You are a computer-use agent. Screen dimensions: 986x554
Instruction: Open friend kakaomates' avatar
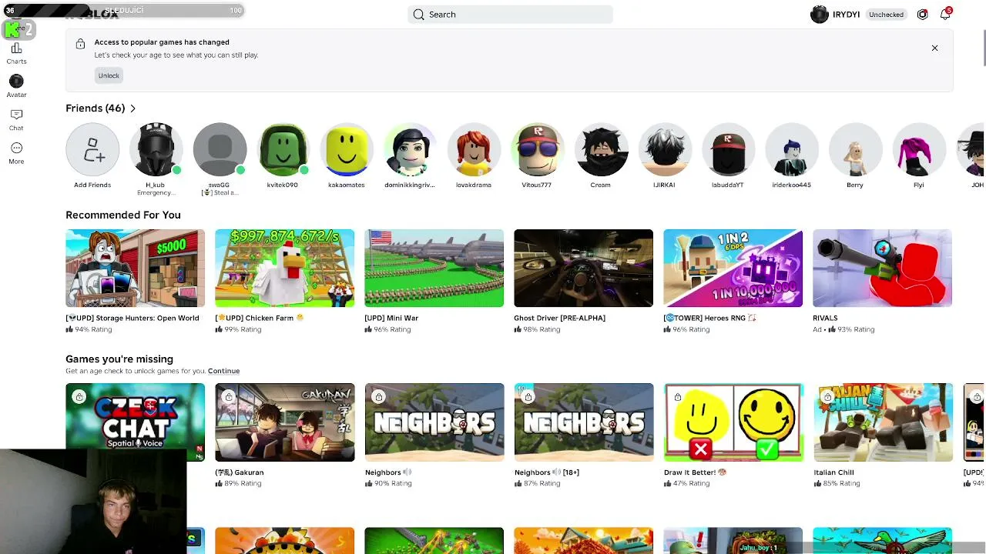click(x=347, y=149)
